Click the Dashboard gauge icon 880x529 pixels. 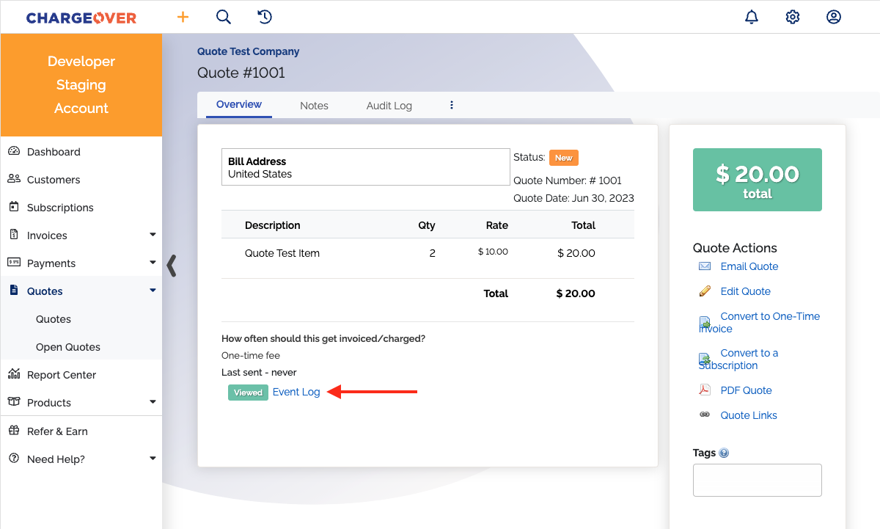[14, 151]
